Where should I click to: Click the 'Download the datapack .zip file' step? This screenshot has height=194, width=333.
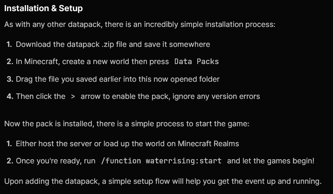point(113,45)
